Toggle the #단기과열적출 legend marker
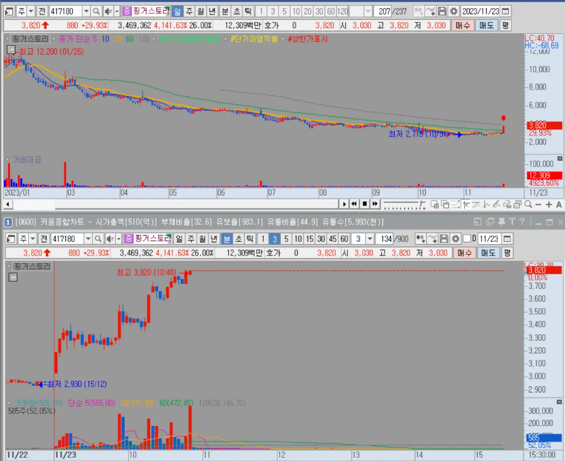The height and width of the screenshot is (461, 565). click(225, 39)
